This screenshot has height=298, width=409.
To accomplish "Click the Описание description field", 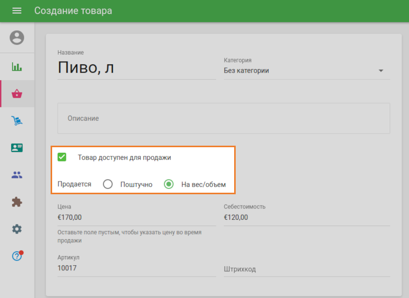I will click(223, 118).
